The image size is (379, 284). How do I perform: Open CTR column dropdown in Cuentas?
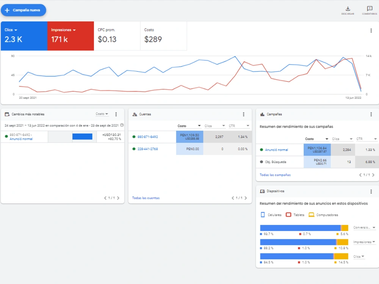pyautogui.click(x=239, y=126)
